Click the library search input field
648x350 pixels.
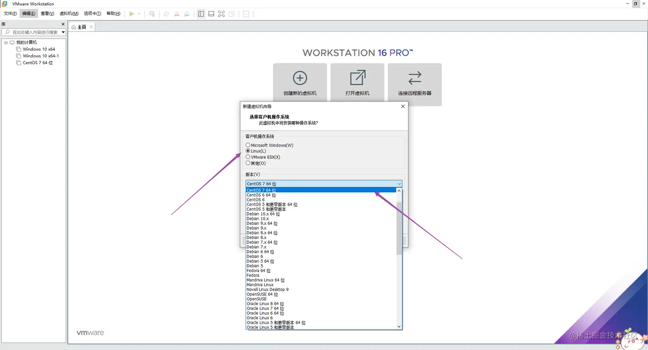click(34, 32)
